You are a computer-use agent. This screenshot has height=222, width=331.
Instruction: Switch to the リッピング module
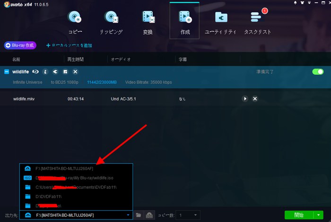click(x=111, y=23)
